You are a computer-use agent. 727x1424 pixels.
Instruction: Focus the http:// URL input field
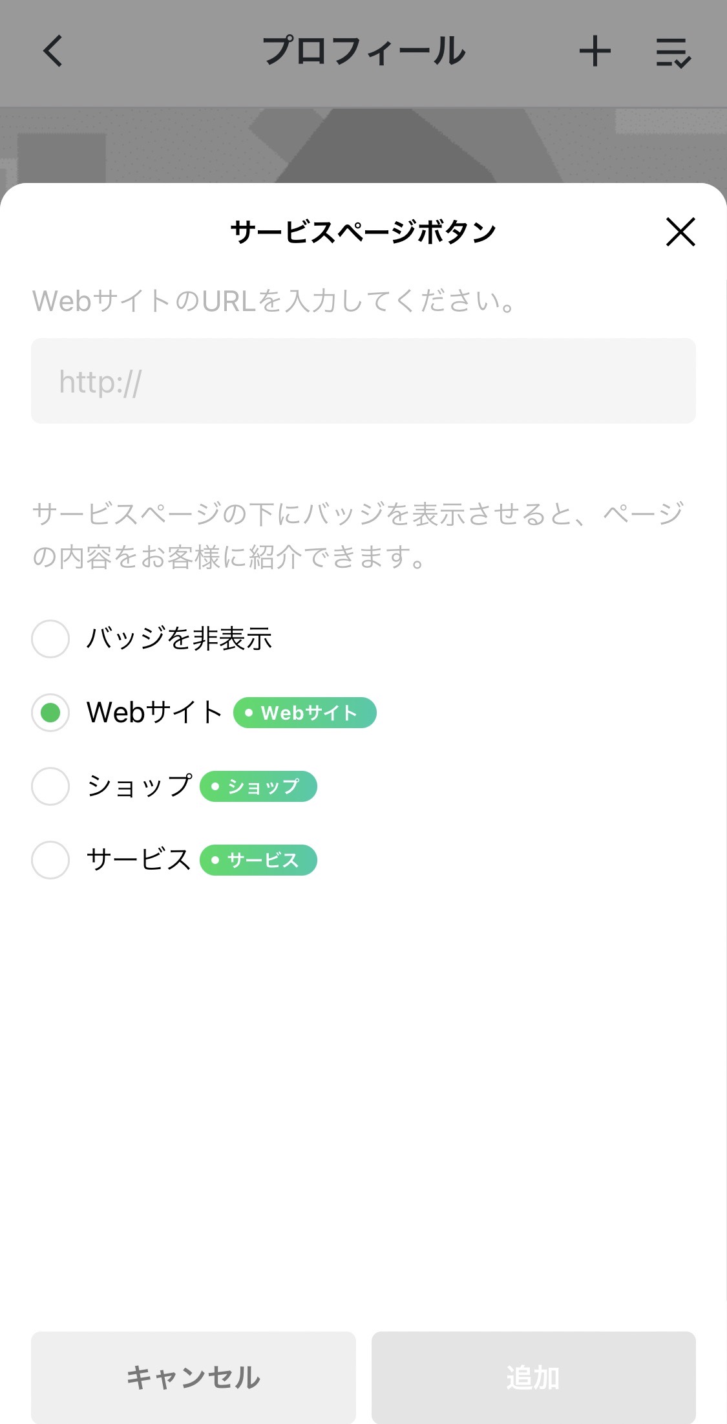click(363, 381)
